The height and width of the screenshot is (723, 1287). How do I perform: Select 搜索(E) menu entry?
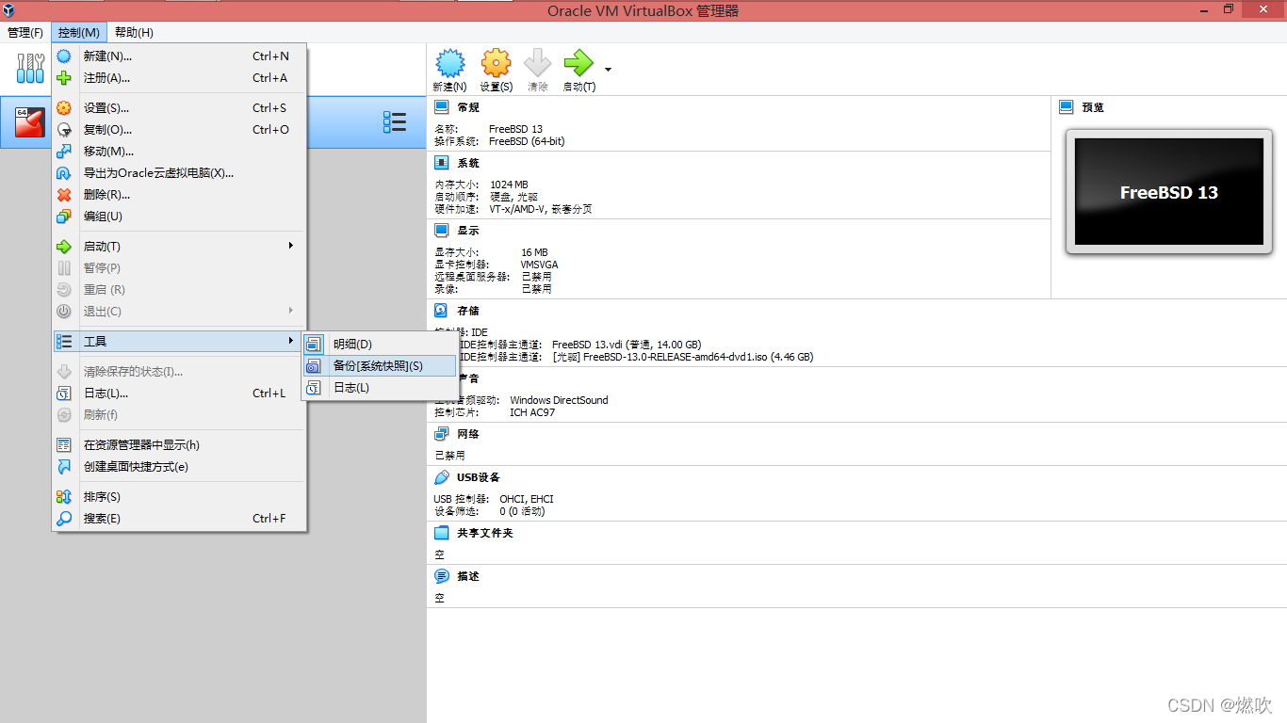pos(179,519)
